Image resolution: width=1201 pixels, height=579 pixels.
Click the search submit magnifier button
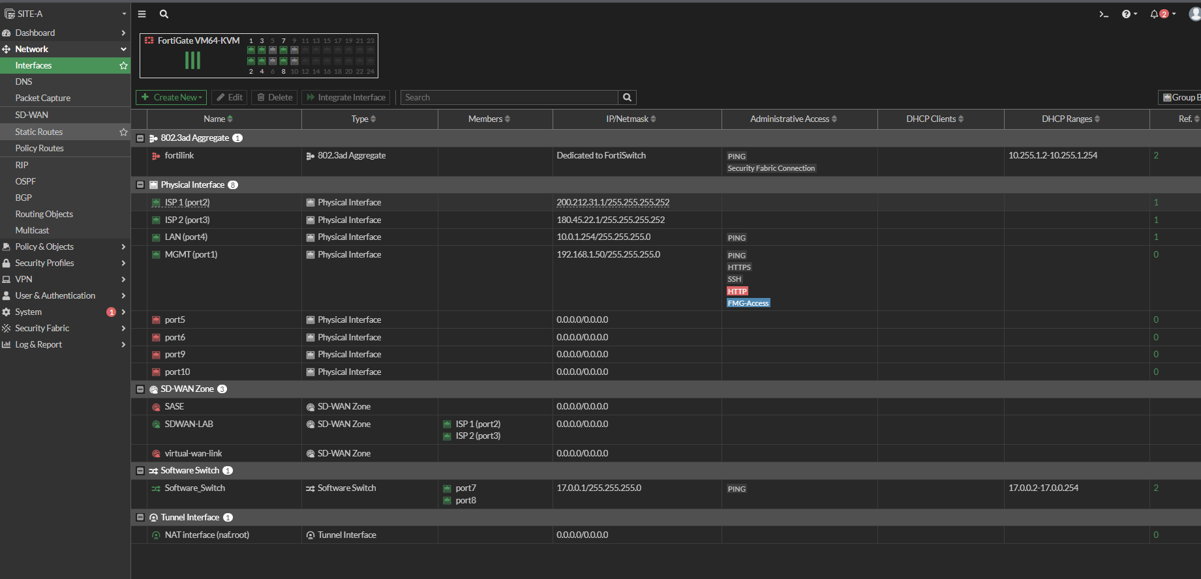tap(627, 97)
